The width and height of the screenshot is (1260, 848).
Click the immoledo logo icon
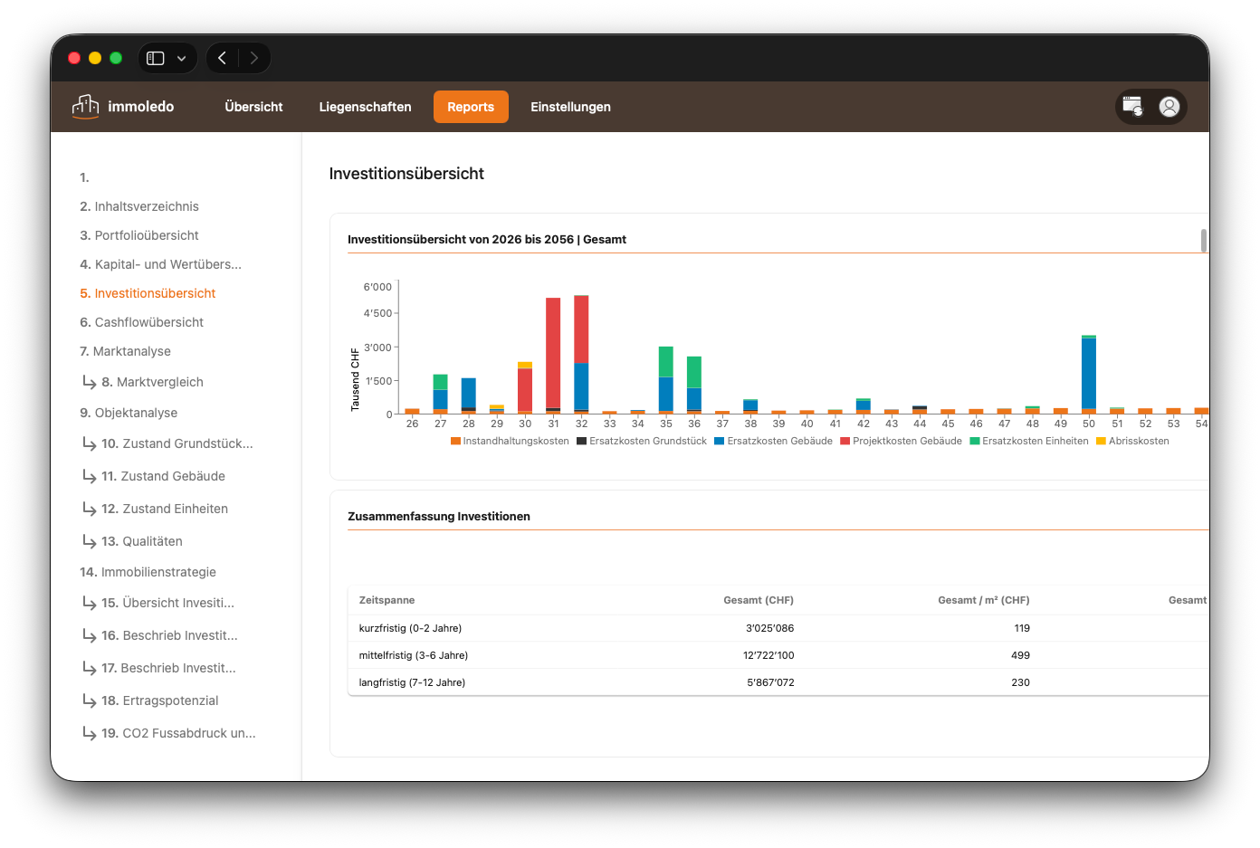coord(85,107)
